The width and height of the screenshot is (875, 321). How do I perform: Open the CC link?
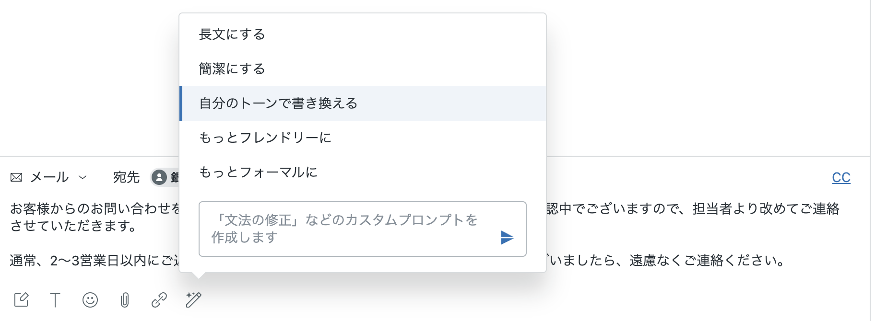[841, 178]
